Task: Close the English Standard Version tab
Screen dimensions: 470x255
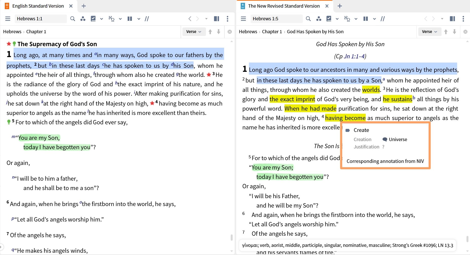Action: click(71, 6)
